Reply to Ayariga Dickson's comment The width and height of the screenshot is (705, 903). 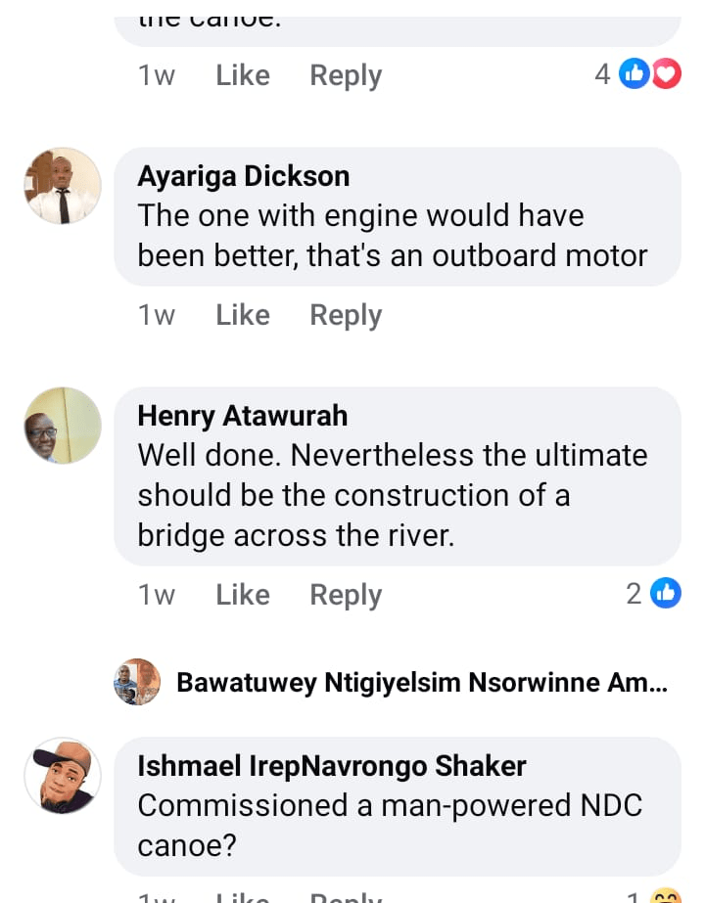(346, 315)
